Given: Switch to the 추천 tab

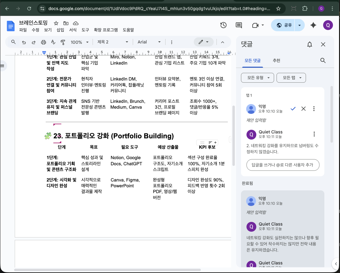Looking at the screenshot, I should [276, 61].
